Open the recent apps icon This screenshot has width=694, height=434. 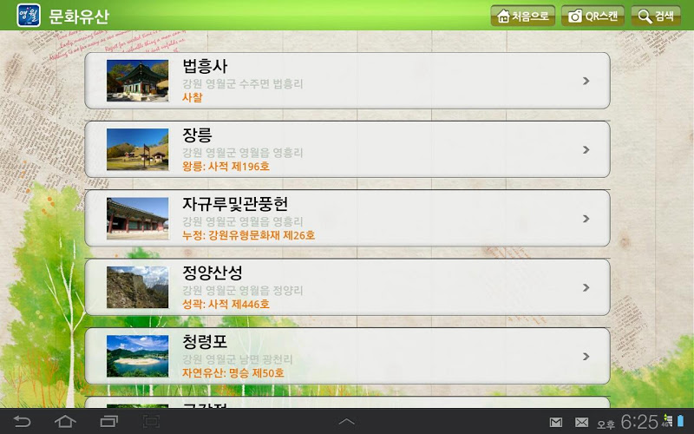(x=108, y=421)
